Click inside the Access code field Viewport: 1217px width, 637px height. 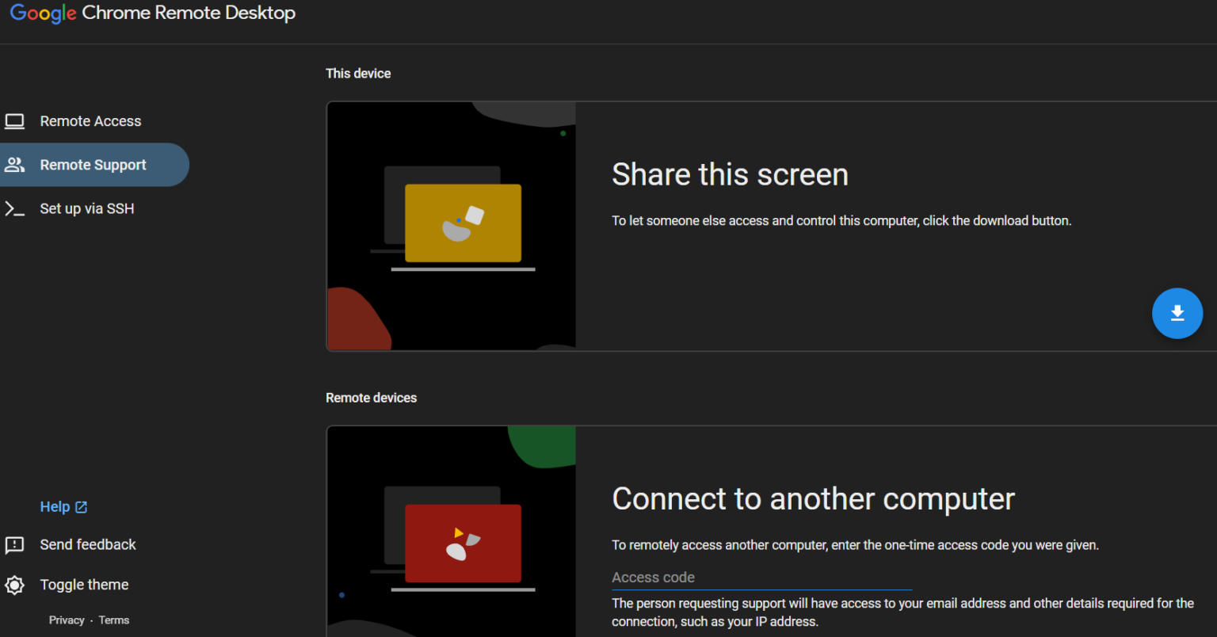(761, 577)
